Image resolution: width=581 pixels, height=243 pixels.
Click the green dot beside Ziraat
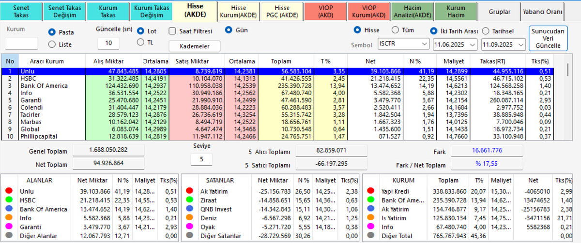189,200
